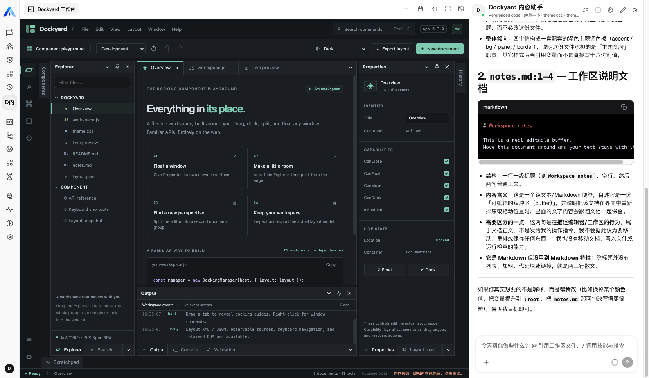
Task: Click the Filter files input
Action: coord(92,82)
